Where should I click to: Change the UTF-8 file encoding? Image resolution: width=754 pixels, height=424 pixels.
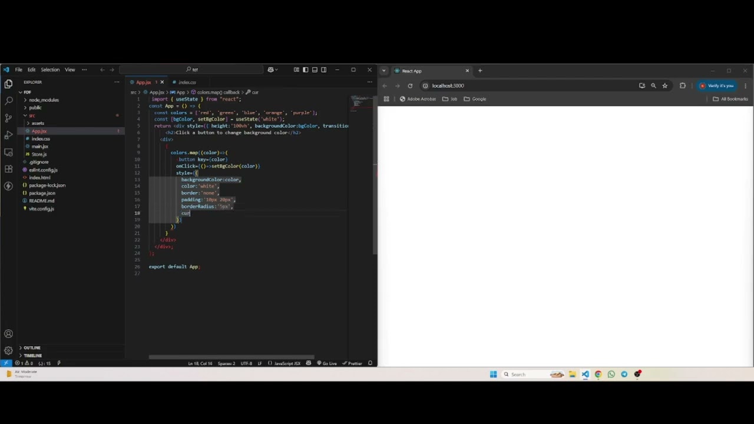(x=246, y=363)
